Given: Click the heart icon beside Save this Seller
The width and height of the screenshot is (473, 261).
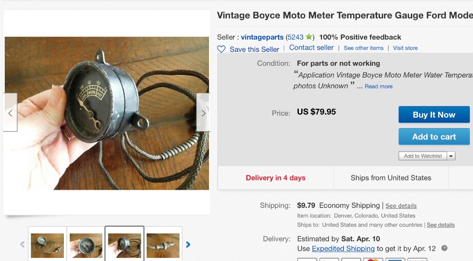Looking at the screenshot, I should (x=222, y=49).
